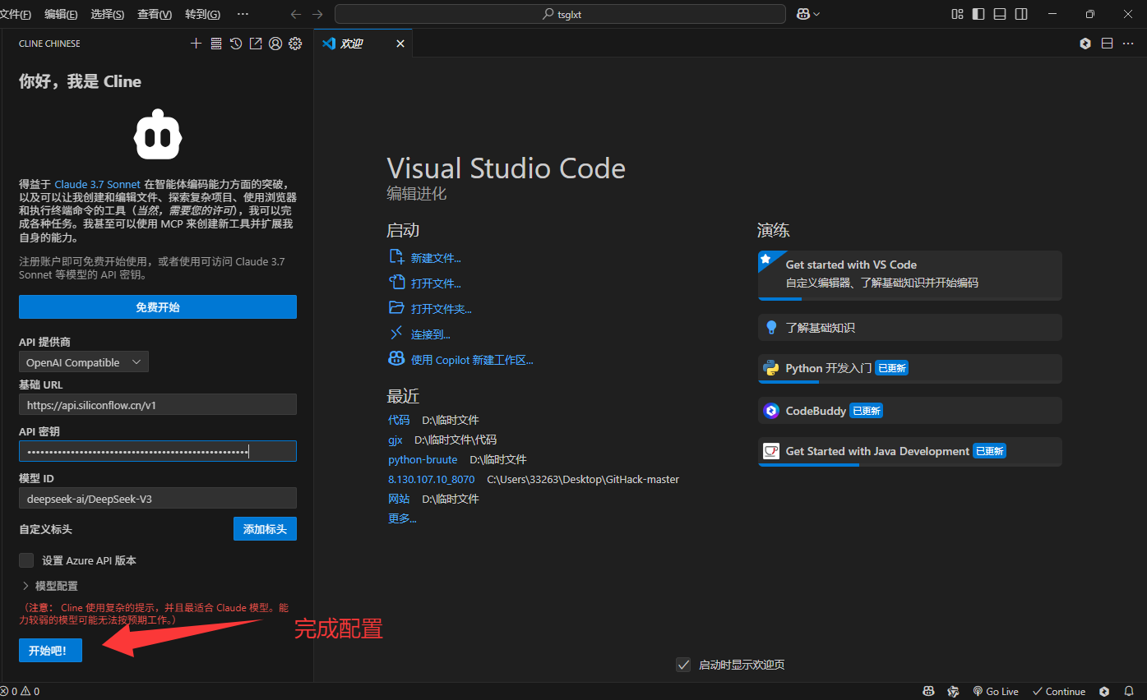Toggle 设置 Azure API 版本 checkbox

(26, 560)
